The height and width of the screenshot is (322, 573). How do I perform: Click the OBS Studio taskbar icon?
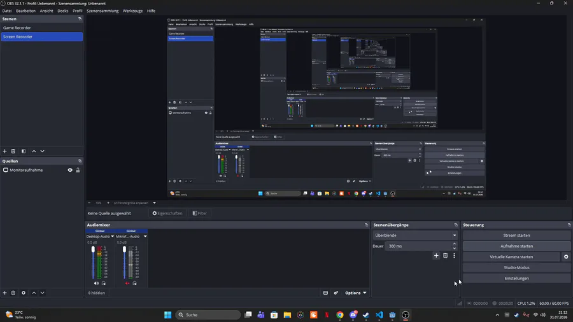(406, 315)
